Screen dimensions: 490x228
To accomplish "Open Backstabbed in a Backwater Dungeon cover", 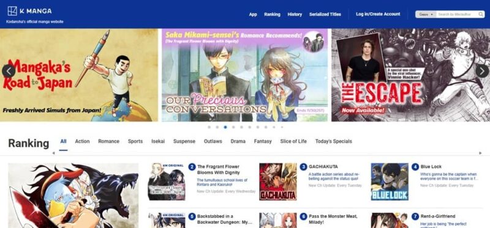I will [x=167, y=221].
